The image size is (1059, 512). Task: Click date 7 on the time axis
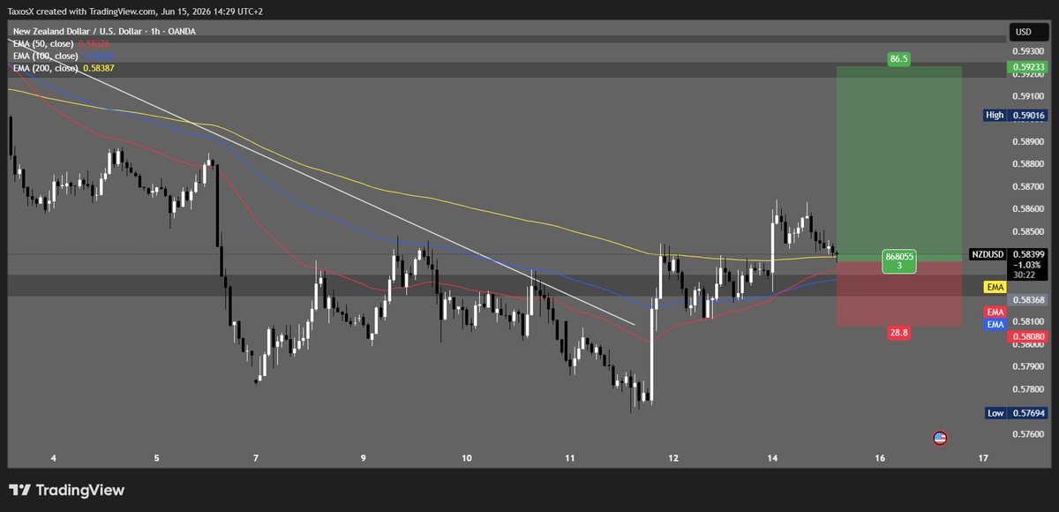tap(256, 458)
